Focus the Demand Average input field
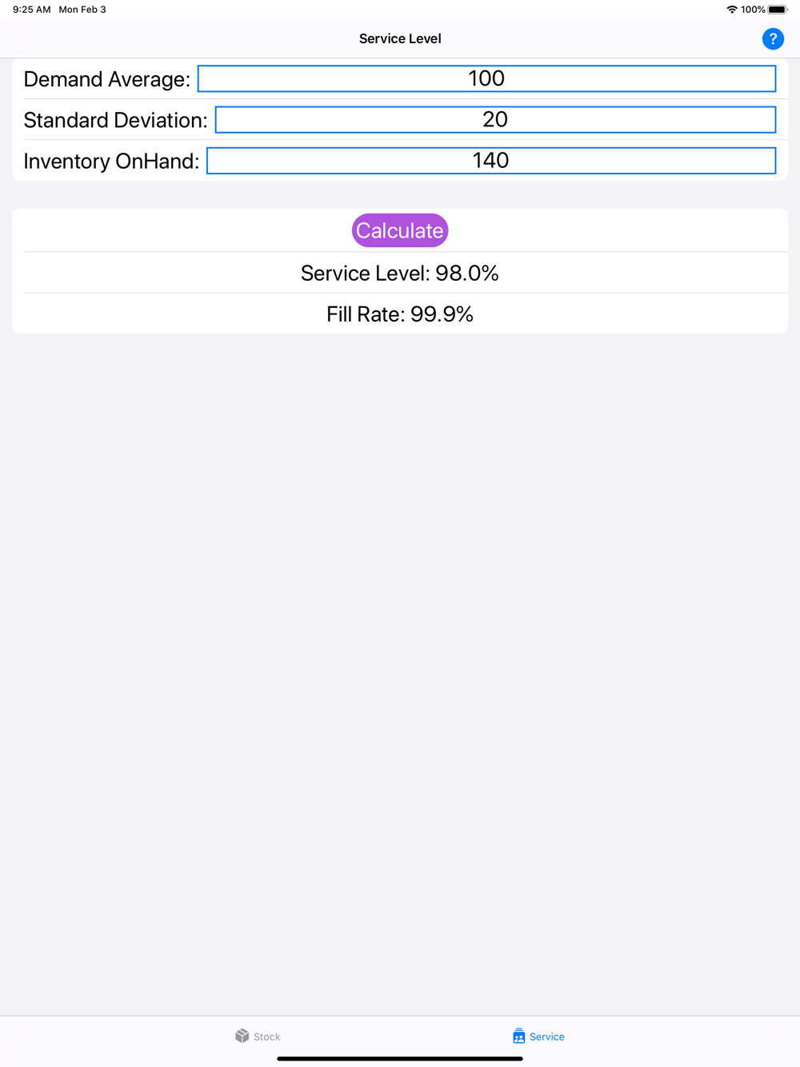The image size is (800, 1067). click(x=486, y=78)
